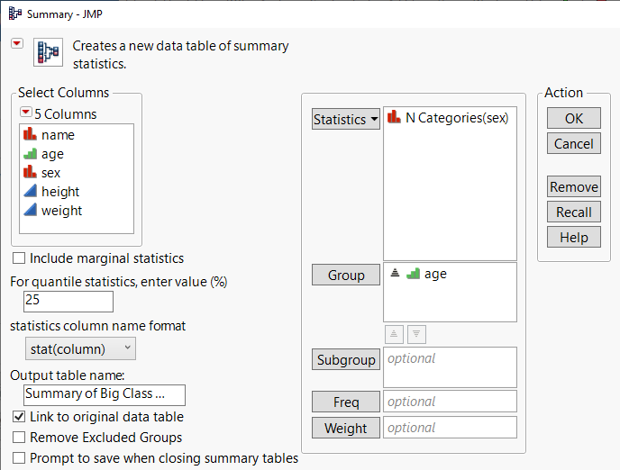Click the red triangle menu beside the Summary icon

coord(16,44)
